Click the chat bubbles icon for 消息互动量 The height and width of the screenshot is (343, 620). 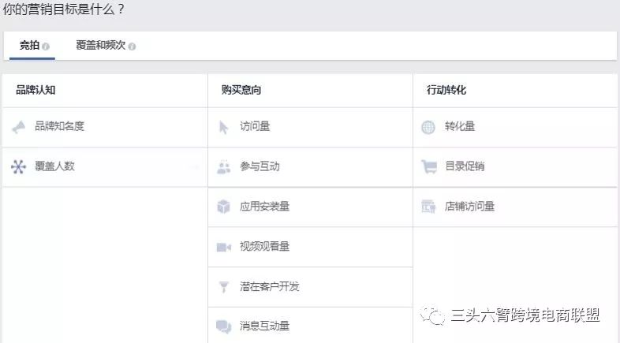click(224, 326)
